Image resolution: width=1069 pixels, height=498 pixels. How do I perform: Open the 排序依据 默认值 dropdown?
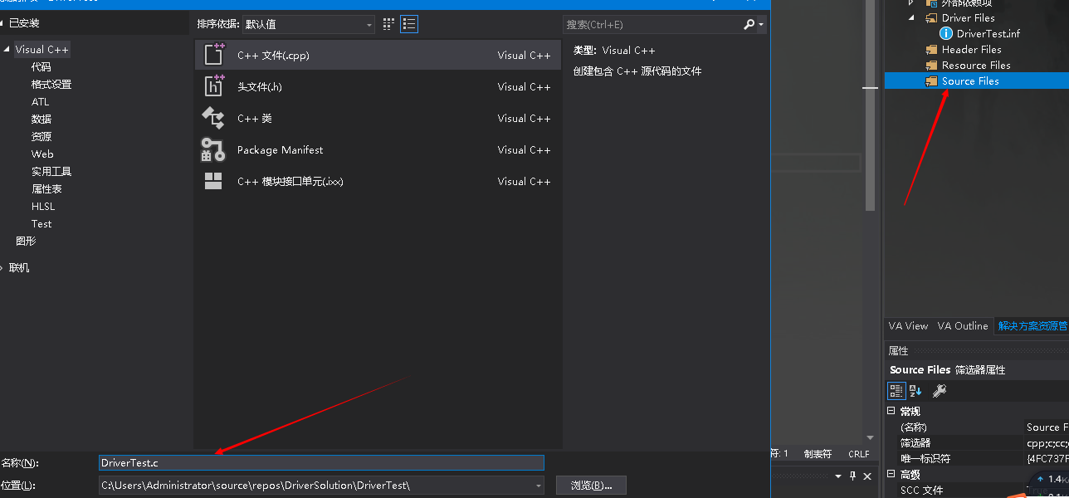[308, 25]
